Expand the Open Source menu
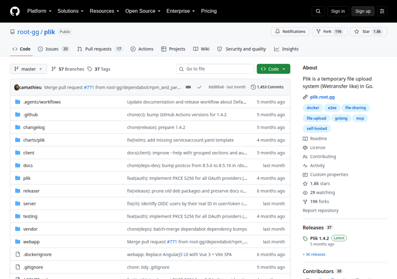Screen dimensions: 397x279 (x=143, y=11)
